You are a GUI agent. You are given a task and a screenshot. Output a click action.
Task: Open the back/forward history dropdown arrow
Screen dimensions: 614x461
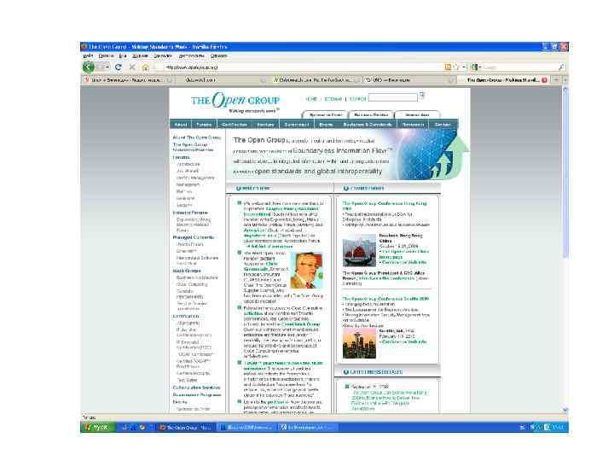click(x=106, y=67)
